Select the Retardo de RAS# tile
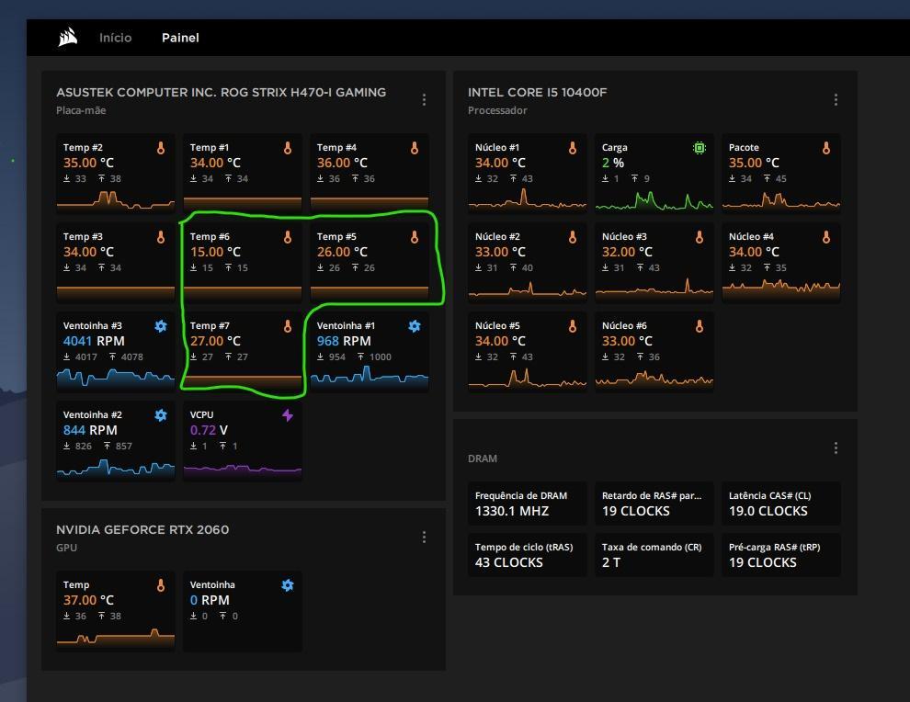Viewport: 910px width, 702px height. pyautogui.click(x=654, y=504)
